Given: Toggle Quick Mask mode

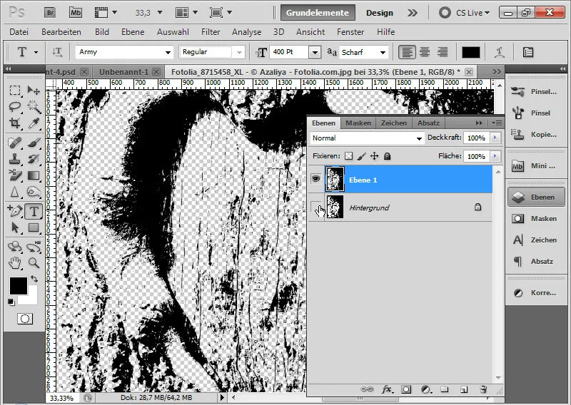Looking at the screenshot, I should point(25,319).
